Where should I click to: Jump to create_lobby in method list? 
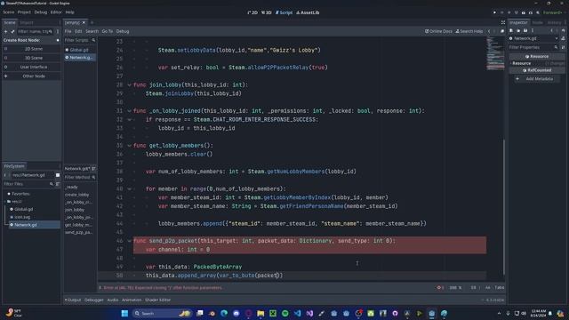[x=77, y=195]
